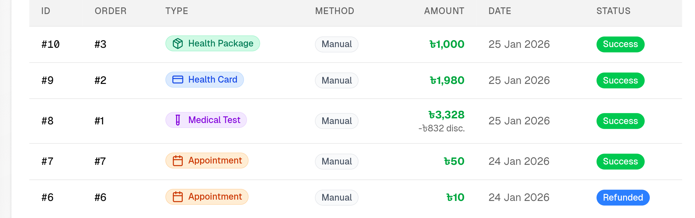Click the Manual method tag for payment #9

click(x=337, y=81)
